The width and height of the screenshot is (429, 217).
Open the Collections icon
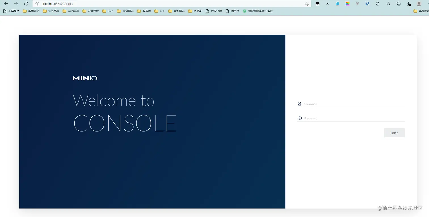(399, 4)
